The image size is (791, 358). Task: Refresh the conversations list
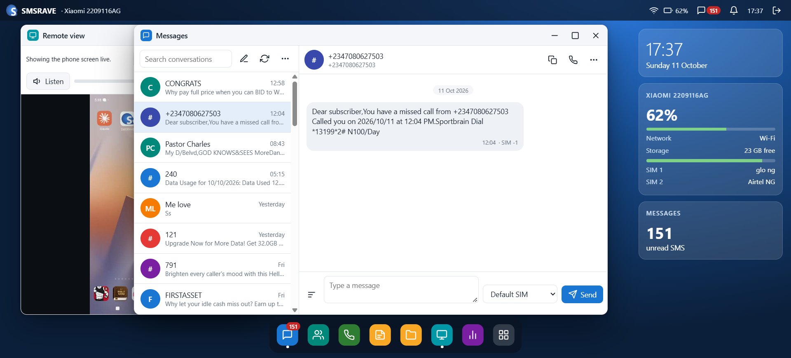tap(264, 59)
